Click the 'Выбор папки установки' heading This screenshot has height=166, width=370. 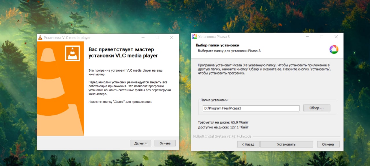pos(217,45)
